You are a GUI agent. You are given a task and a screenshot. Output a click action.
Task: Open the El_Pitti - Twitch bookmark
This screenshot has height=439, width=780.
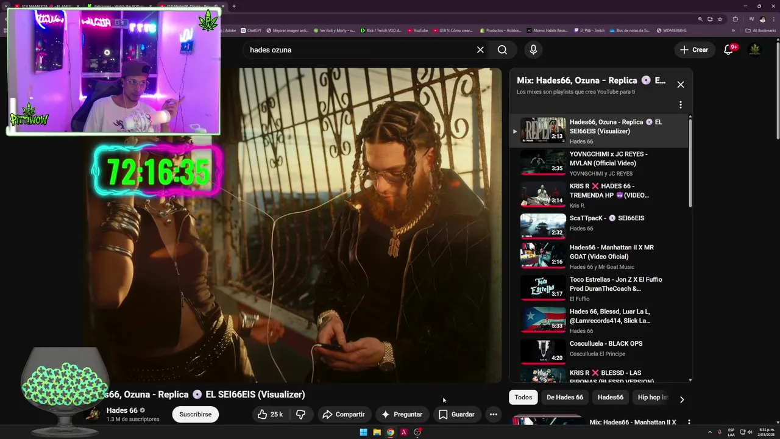point(589,30)
